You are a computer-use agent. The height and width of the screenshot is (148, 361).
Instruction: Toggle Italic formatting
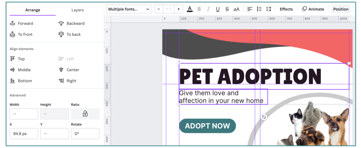(x=208, y=9)
